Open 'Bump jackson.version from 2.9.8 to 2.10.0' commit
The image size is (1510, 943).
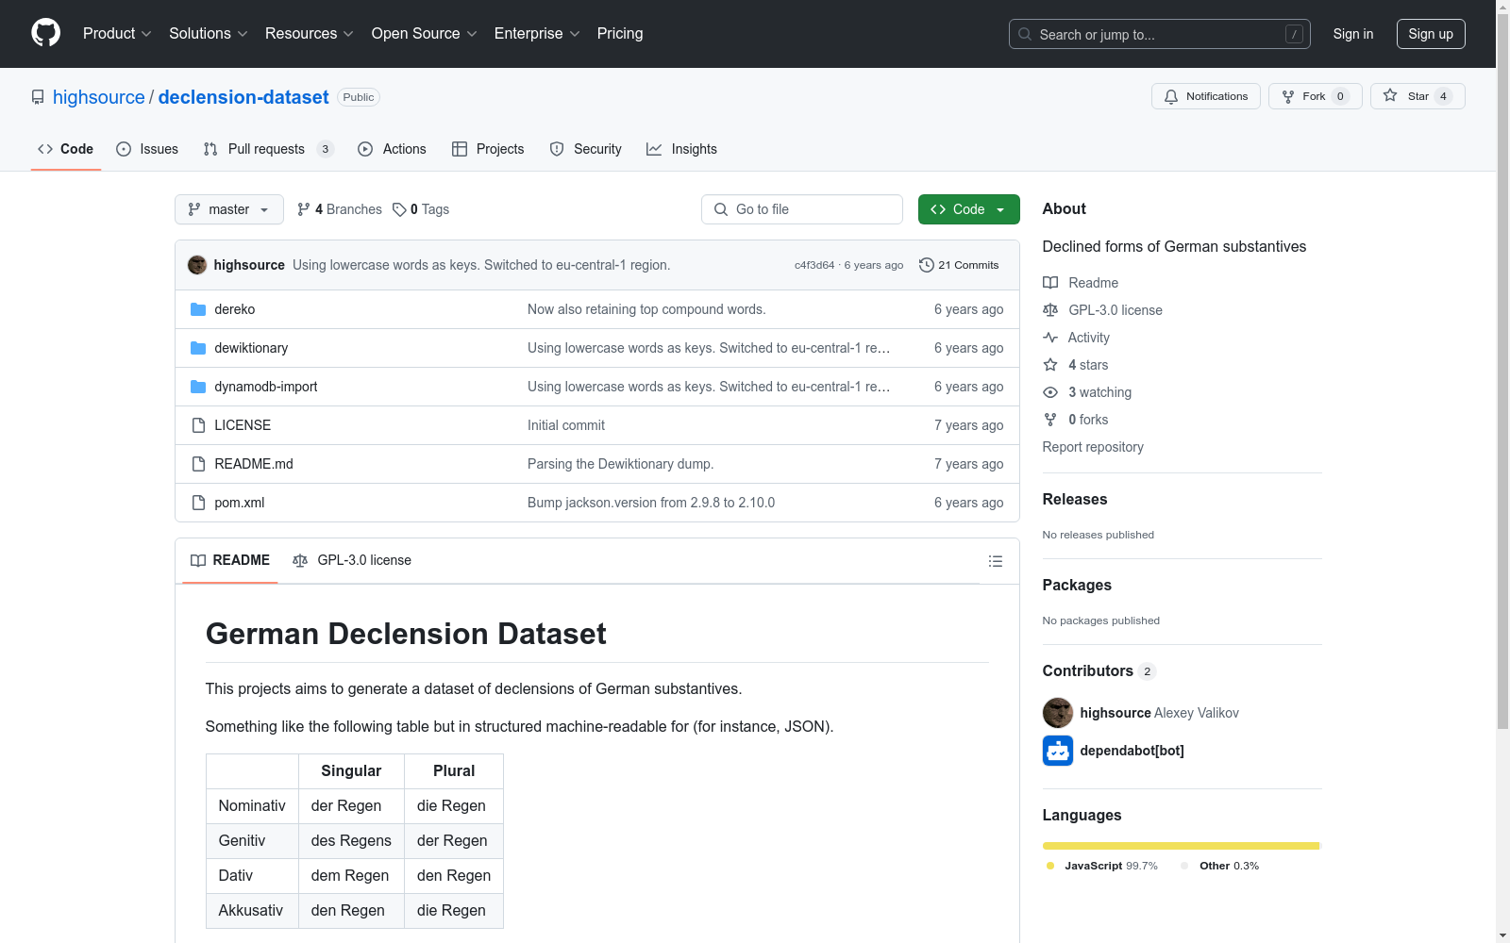point(651,503)
